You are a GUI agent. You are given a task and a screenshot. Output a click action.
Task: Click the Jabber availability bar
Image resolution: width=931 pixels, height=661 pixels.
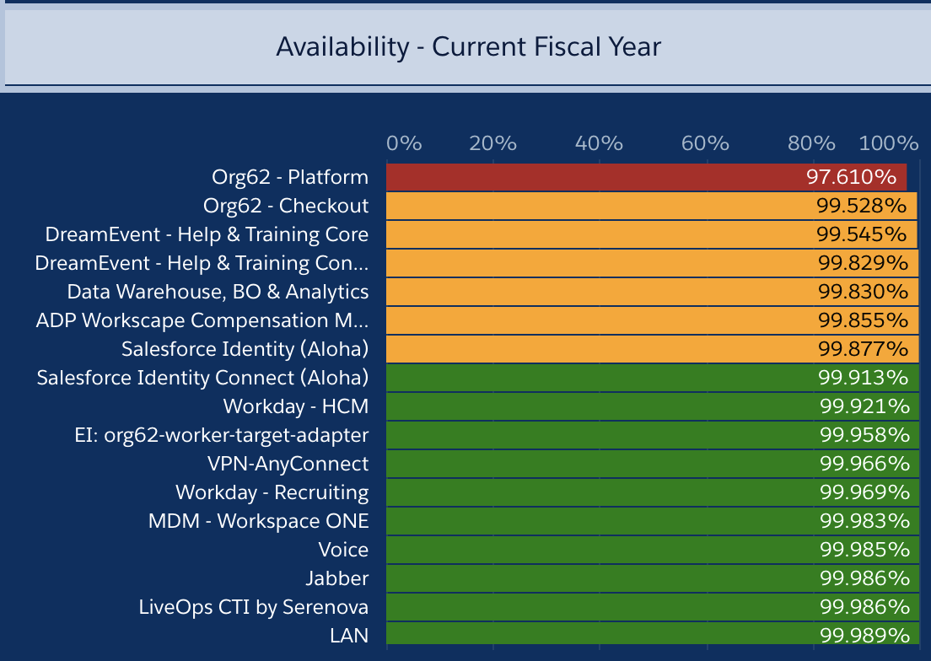653,578
